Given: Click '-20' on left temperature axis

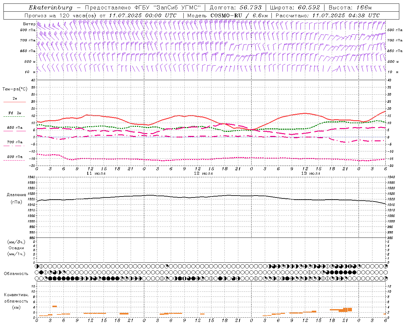Looking at the screenshot, I should point(32,166).
